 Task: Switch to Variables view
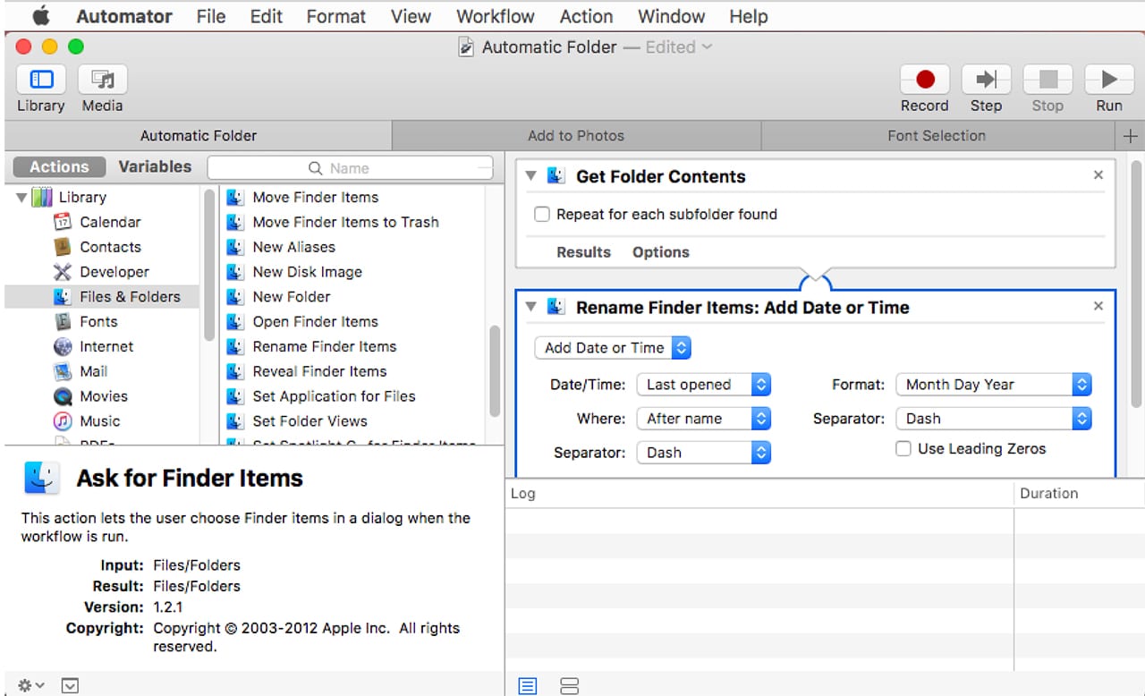[155, 166]
